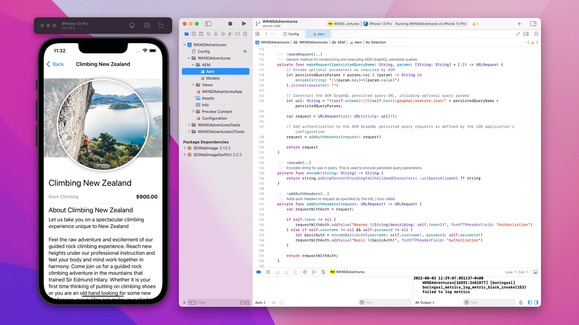Expand the SDWebImageSwiftUI package
Image resolution: width=579 pixels, height=325 pixels.
coord(185,155)
